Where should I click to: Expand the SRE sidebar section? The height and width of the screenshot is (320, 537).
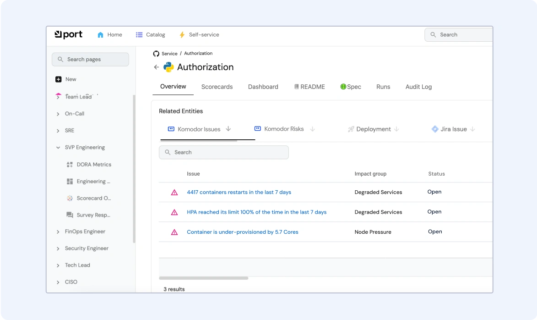[x=58, y=131]
